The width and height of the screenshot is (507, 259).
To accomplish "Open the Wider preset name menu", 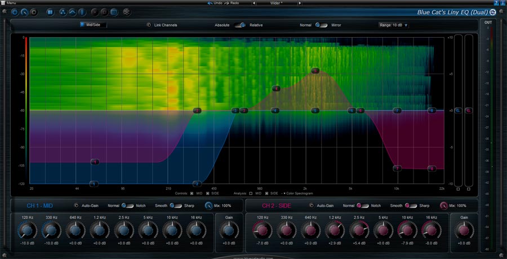I will point(277,3).
